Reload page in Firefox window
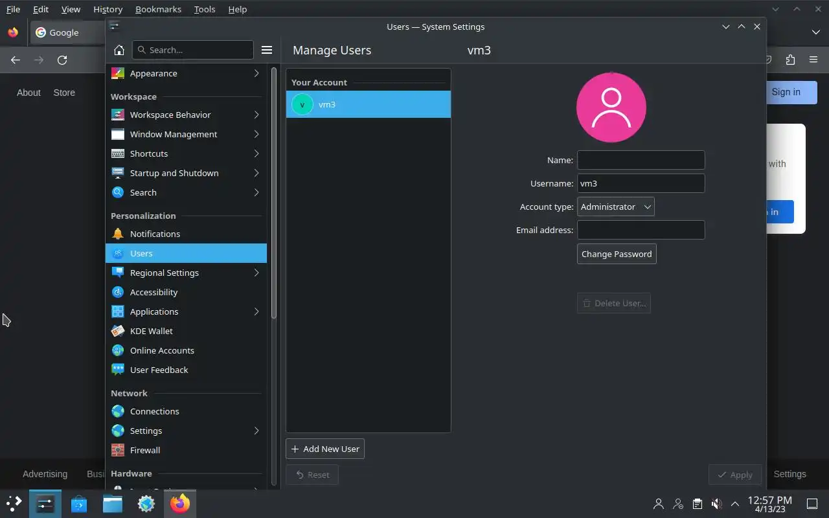 pyautogui.click(x=62, y=60)
